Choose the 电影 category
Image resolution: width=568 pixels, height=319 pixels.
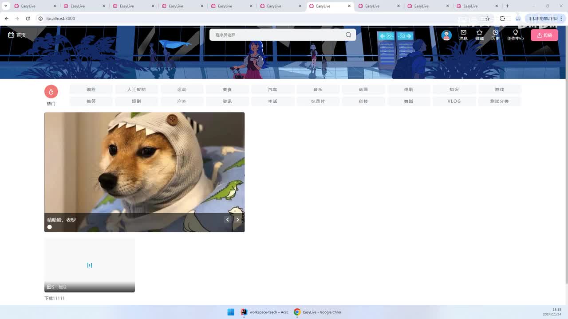click(409, 89)
